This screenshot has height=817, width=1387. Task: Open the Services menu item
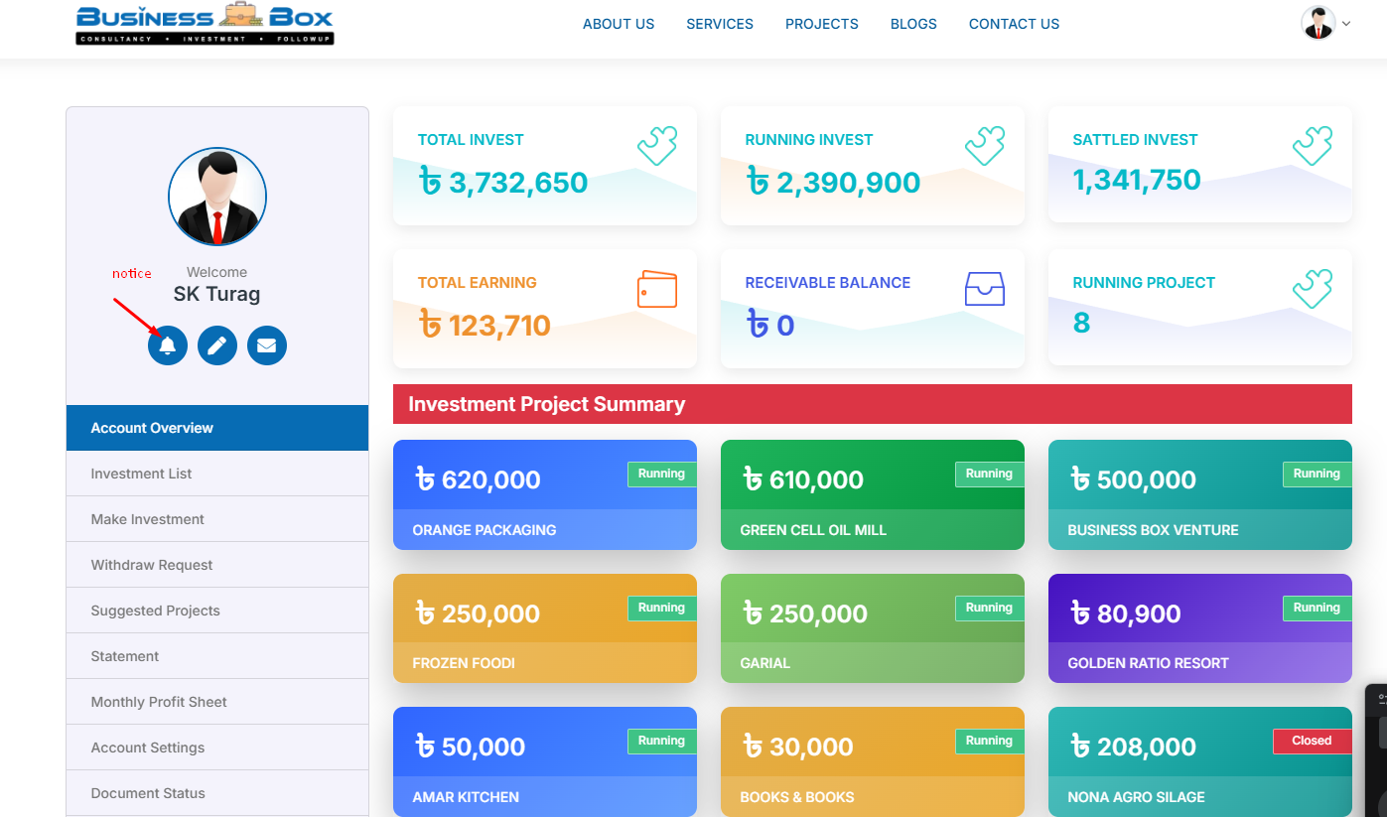(719, 24)
